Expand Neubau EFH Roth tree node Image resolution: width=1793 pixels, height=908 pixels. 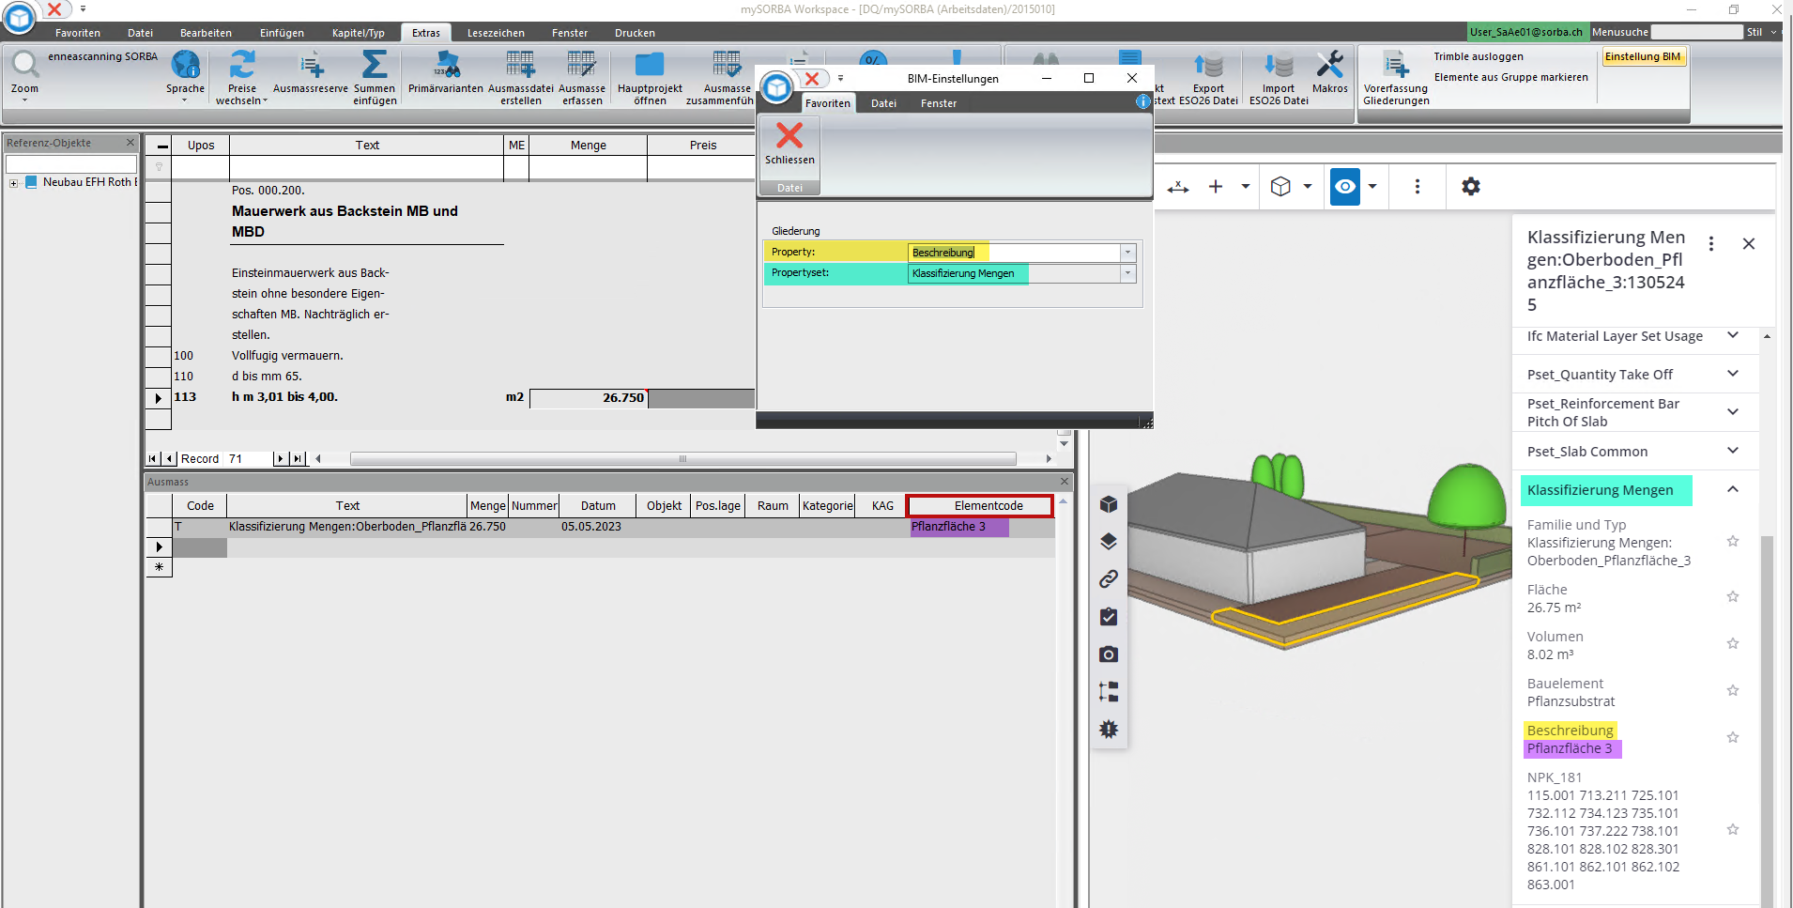tap(14, 183)
